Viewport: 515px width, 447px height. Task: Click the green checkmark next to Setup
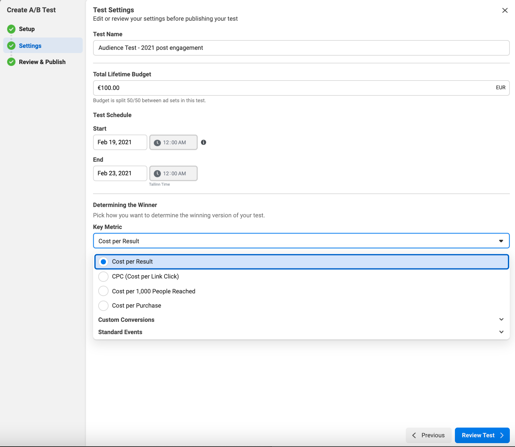(11, 29)
